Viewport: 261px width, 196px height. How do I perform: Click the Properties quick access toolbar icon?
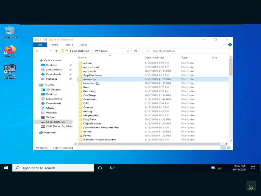[x=45, y=40]
